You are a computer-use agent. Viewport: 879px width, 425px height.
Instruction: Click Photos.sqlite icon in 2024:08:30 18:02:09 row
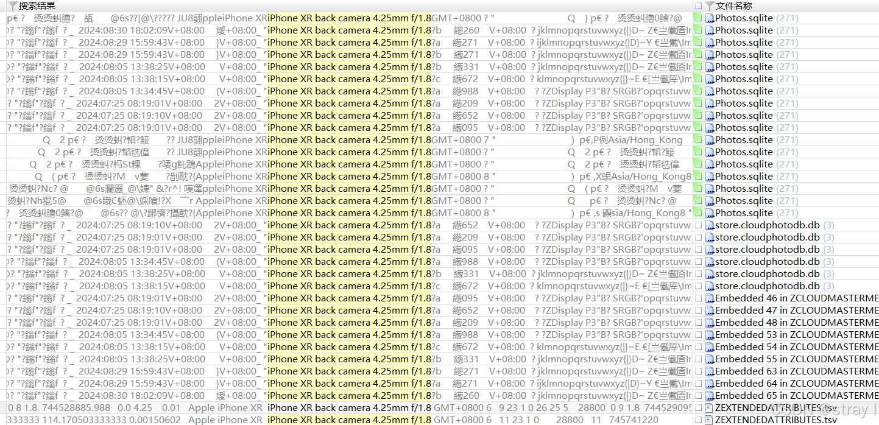coord(710,30)
